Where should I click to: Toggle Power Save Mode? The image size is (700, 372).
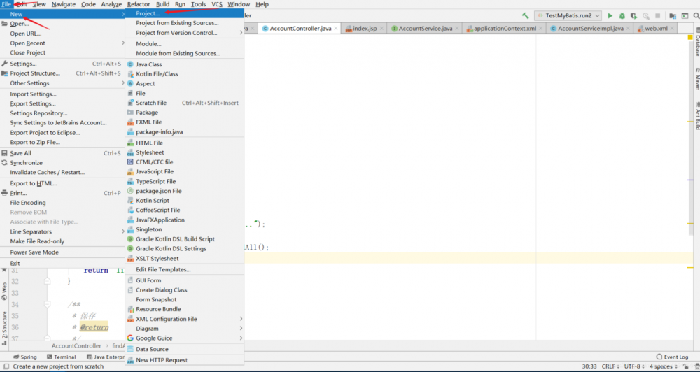point(62,252)
